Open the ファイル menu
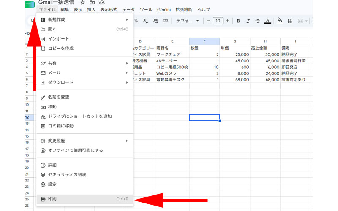 pyautogui.click(x=47, y=9)
